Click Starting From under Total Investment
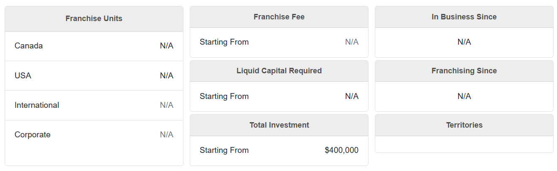The width and height of the screenshot is (557, 171). pyautogui.click(x=224, y=150)
